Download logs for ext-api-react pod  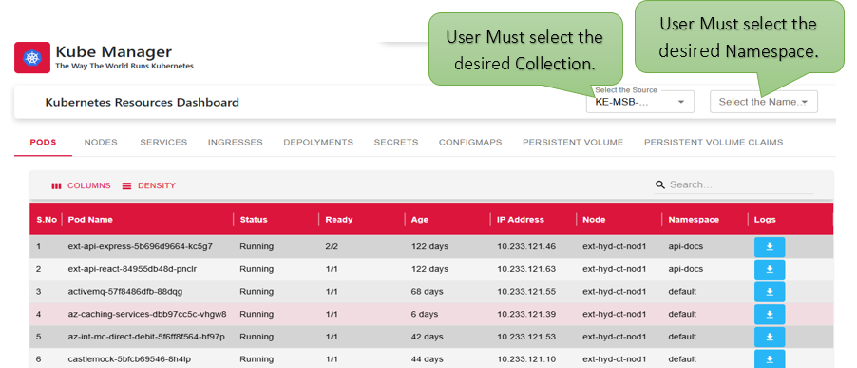770,269
